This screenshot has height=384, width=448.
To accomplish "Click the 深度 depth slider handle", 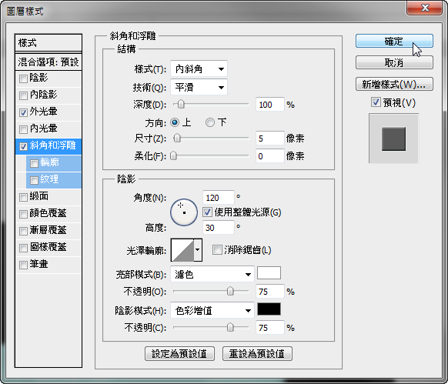I will (x=181, y=105).
